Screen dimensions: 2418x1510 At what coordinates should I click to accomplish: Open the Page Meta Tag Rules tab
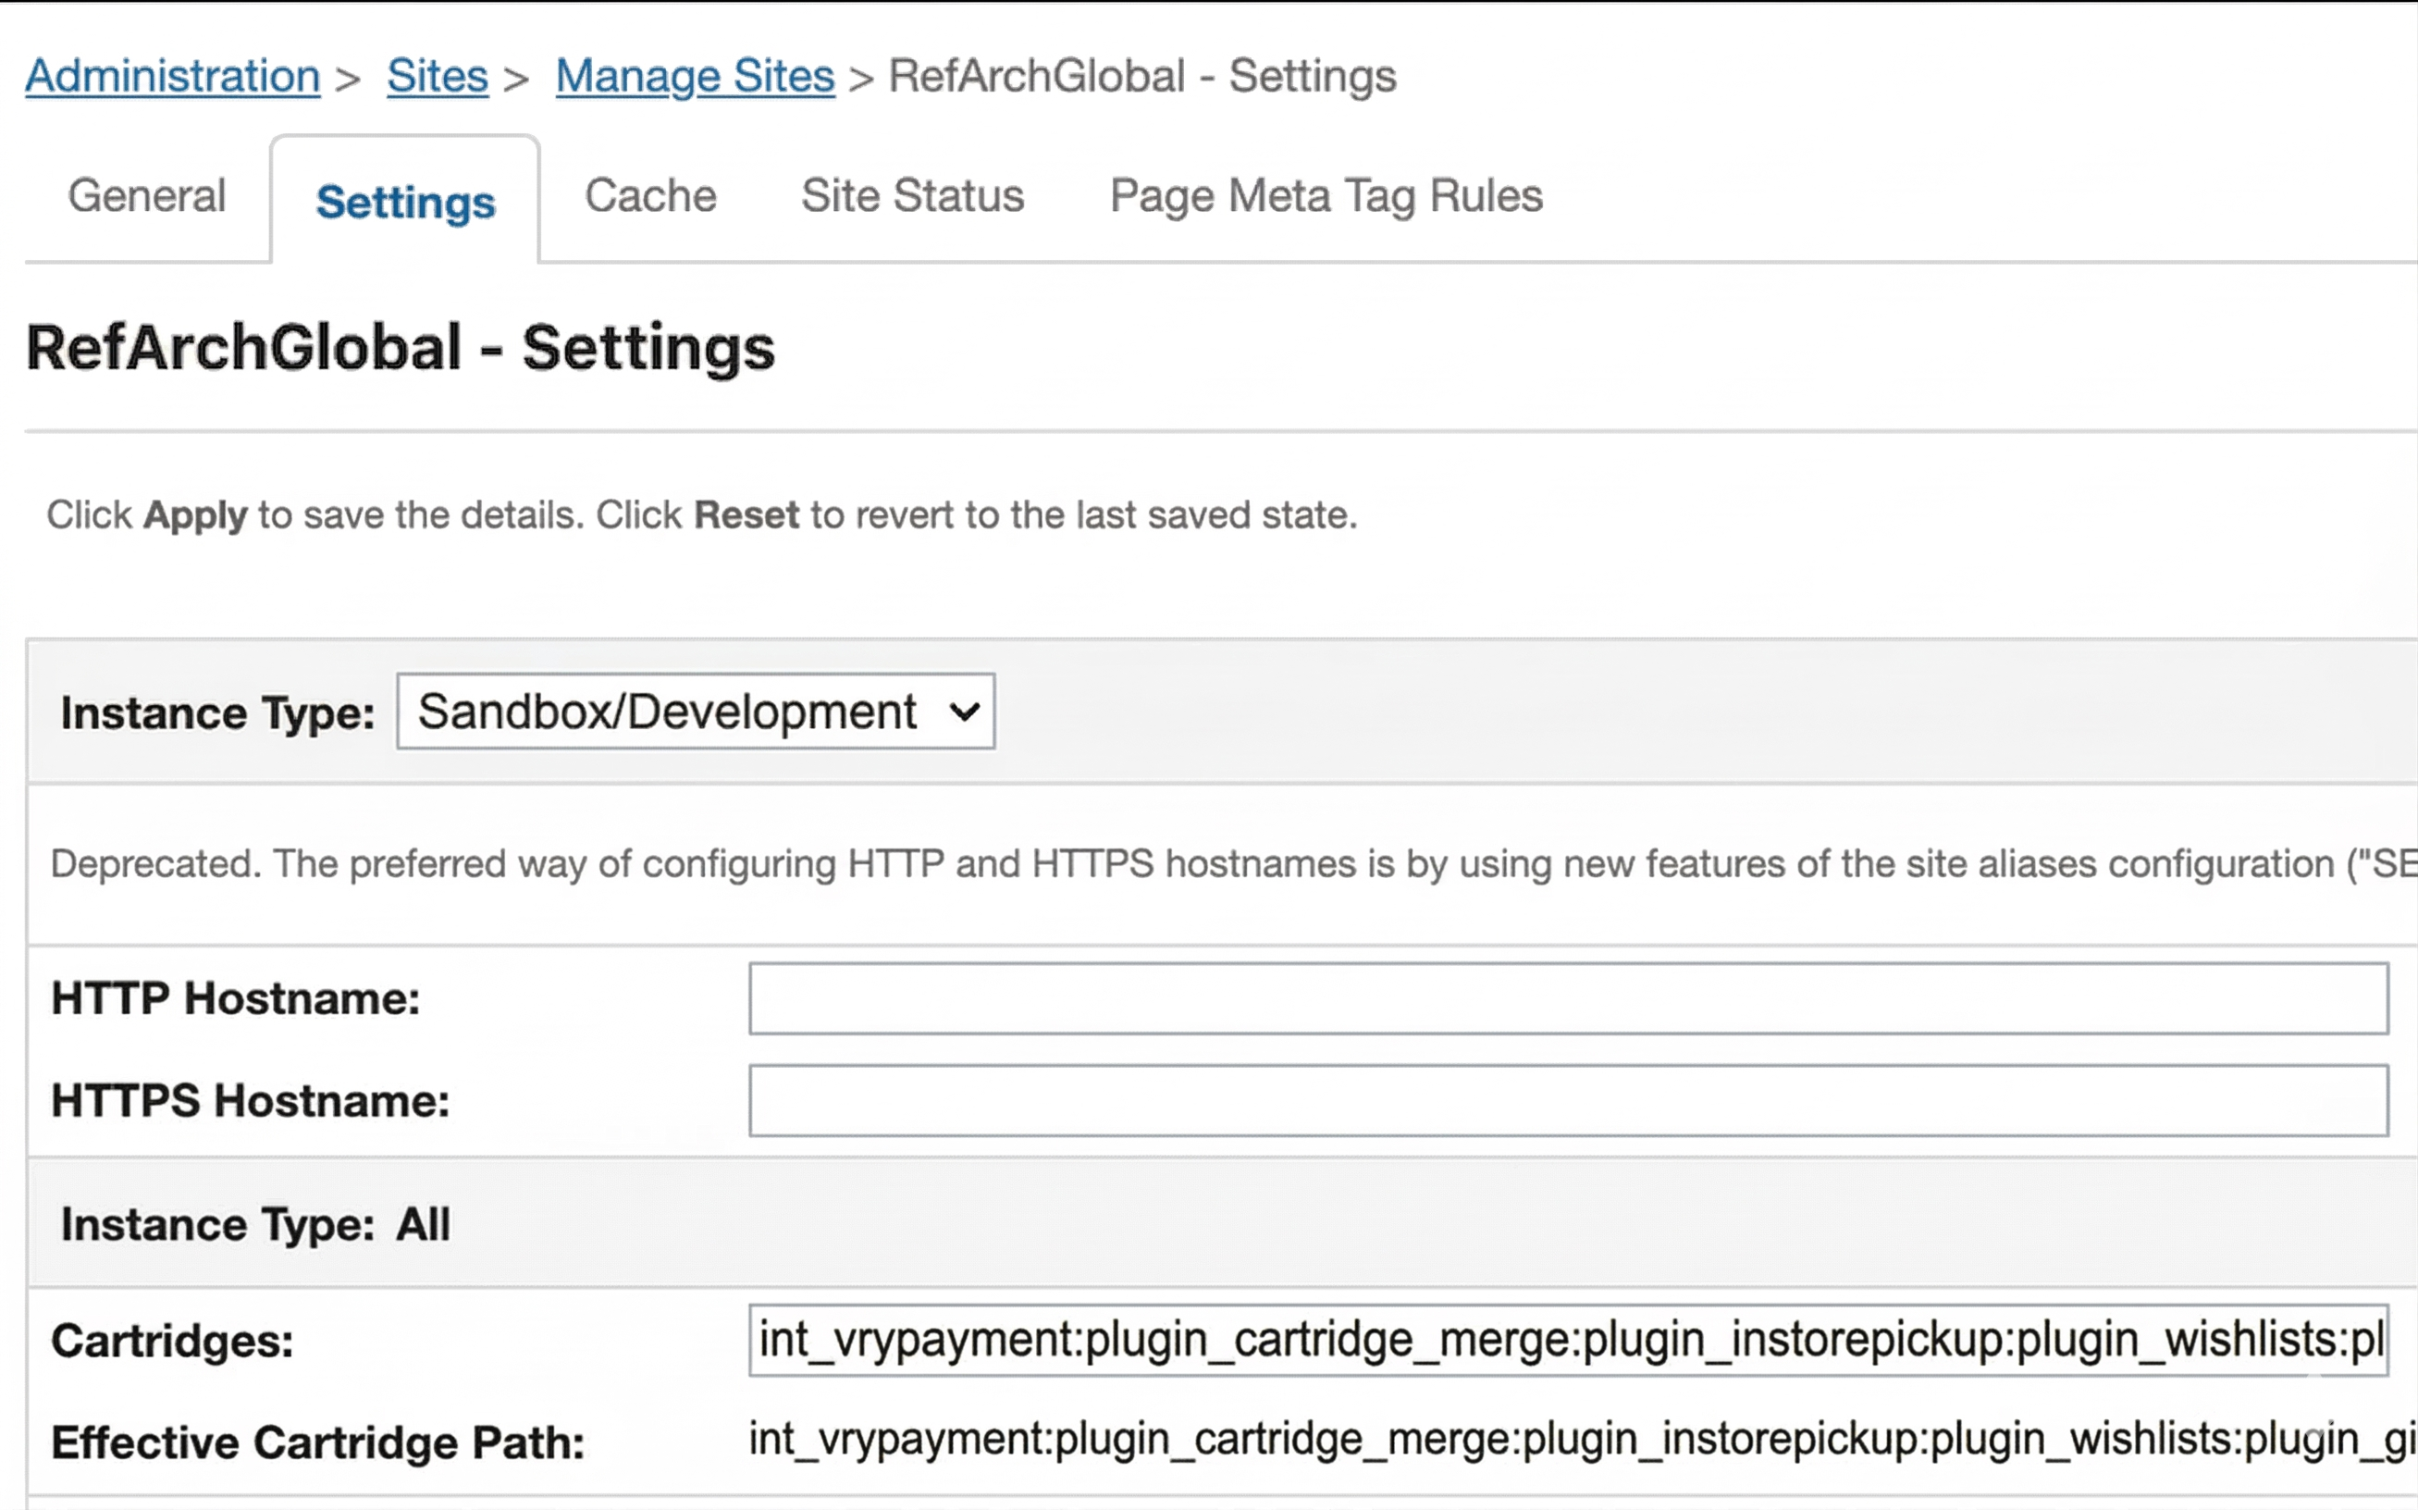click(x=1326, y=196)
